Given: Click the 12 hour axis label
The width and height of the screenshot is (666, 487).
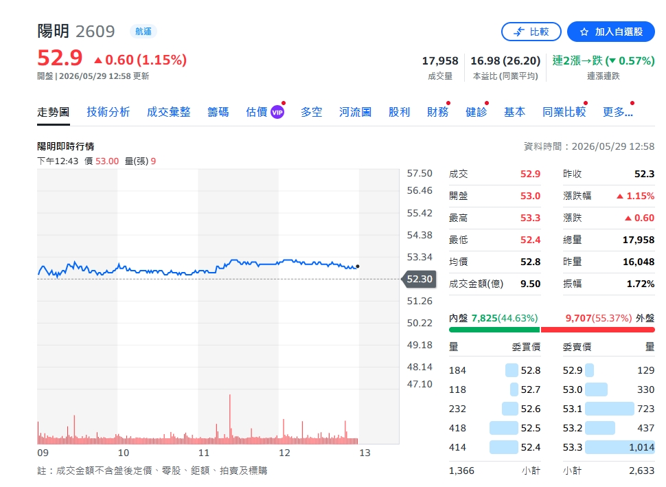Looking at the screenshot, I should click(284, 453).
